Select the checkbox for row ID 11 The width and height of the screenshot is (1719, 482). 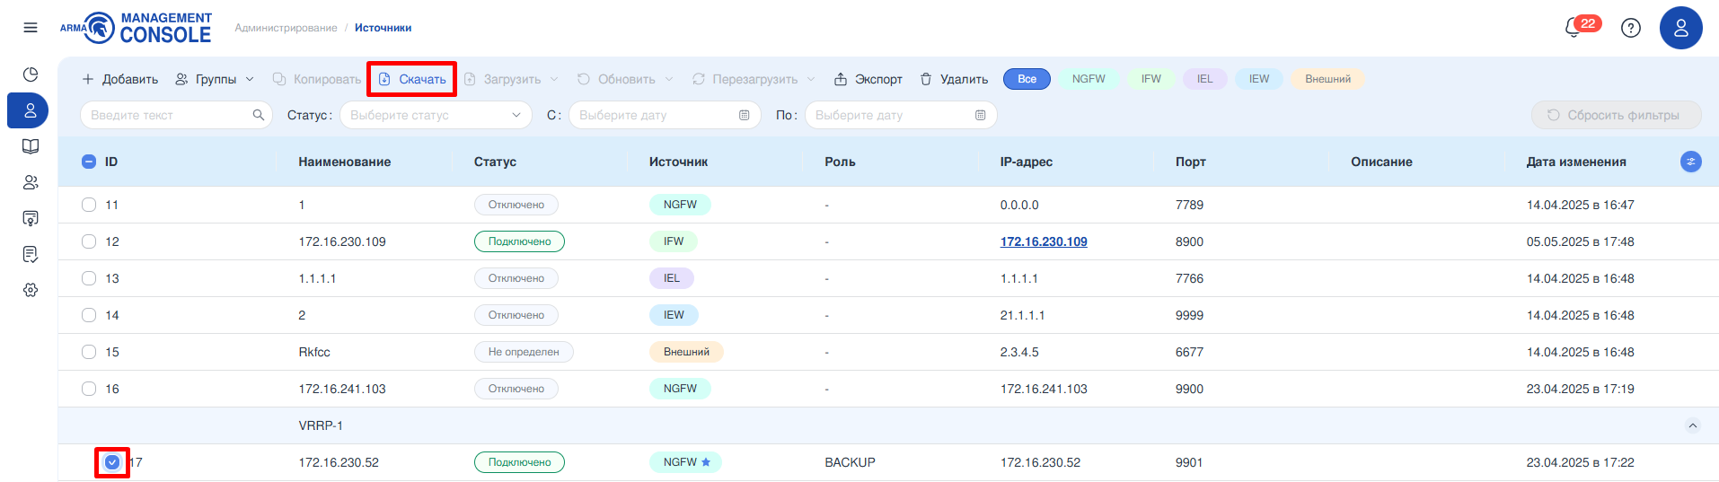click(89, 205)
